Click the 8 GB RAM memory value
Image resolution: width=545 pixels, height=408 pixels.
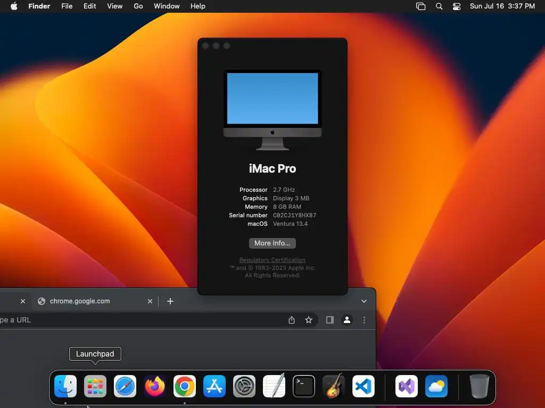[x=287, y=207]
